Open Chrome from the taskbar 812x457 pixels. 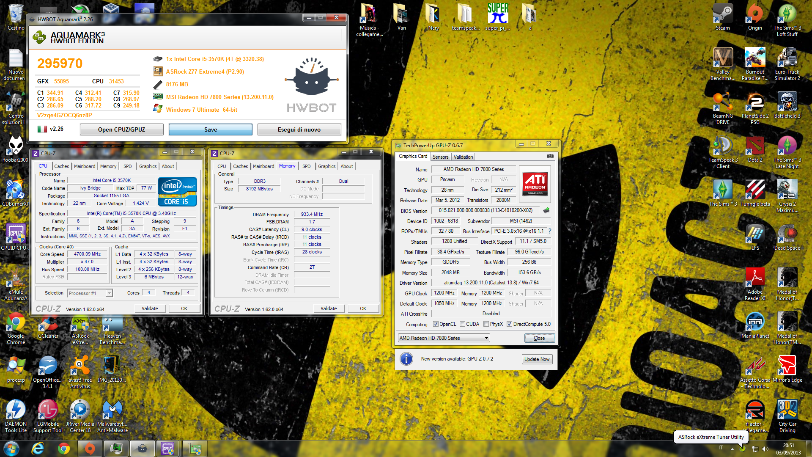tap(64, 448)
